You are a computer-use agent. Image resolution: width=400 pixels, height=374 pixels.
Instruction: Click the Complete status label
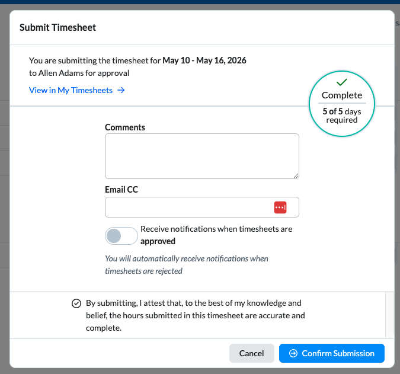[342, 95]
